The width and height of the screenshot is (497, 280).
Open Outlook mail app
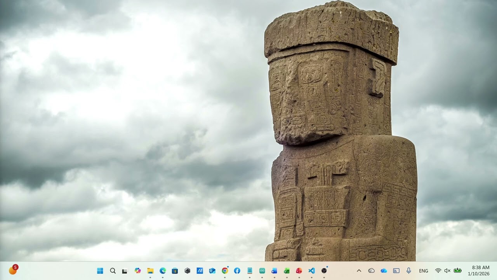pos(212,271)
